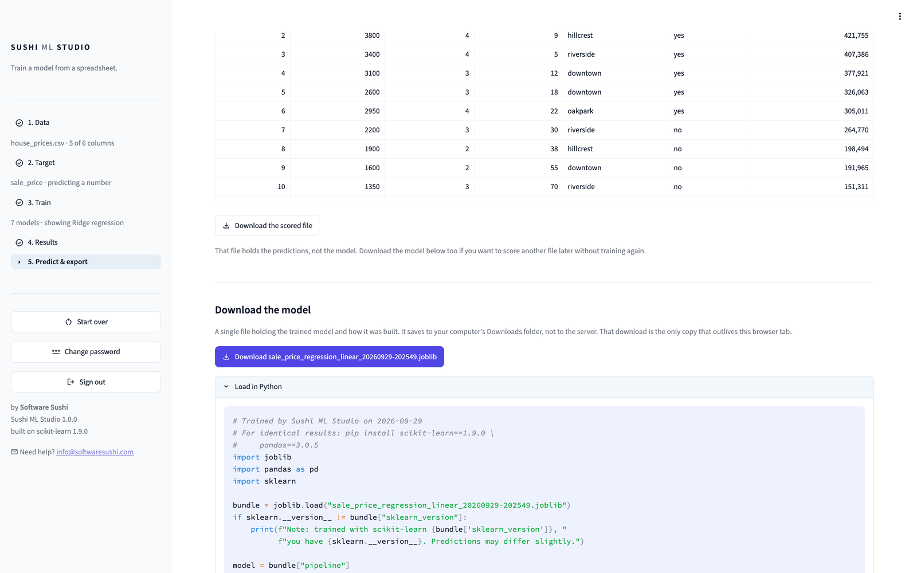Screen dimensions: 917x573
Task: Click the check icon beside 2. Target
Action: tap(19, 163)
